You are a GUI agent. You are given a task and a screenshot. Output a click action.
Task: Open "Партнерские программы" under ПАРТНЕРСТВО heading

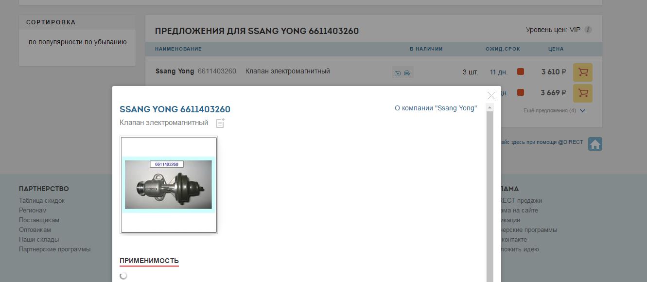point(55,249)
